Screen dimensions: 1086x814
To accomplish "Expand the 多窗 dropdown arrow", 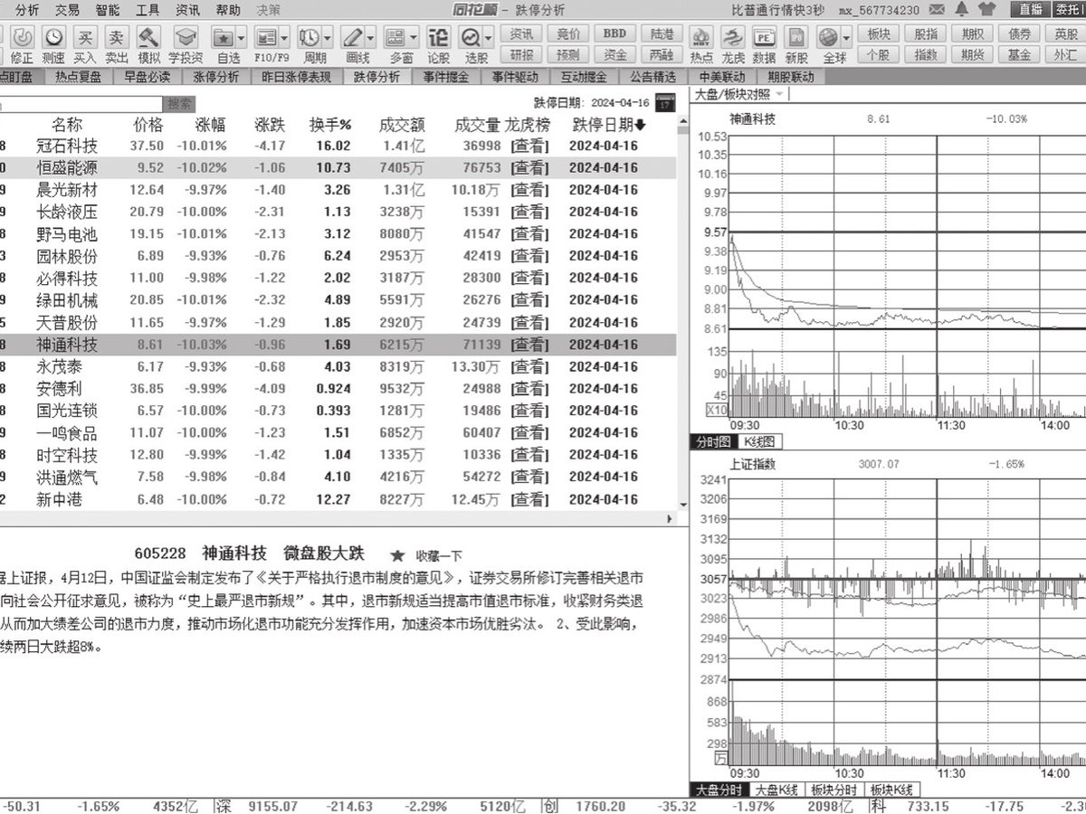I will pyautogui.click(x=413, y=38).
